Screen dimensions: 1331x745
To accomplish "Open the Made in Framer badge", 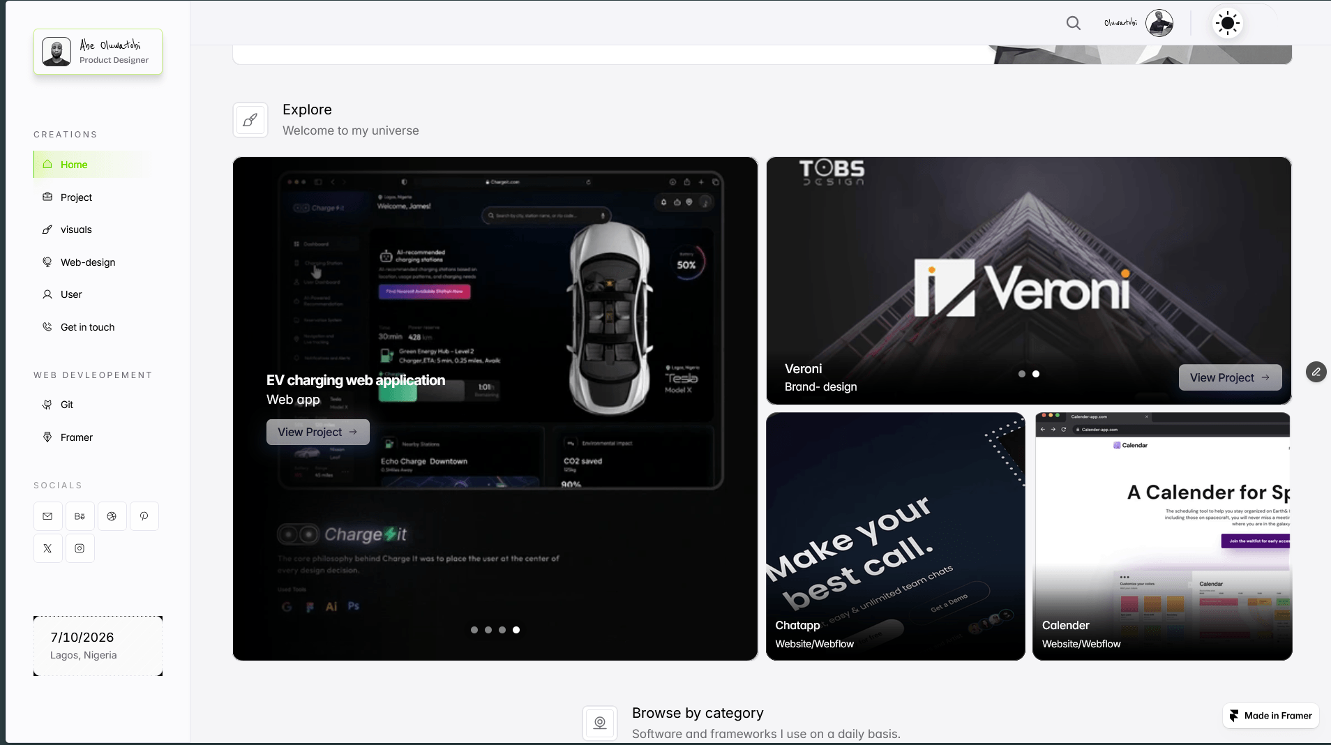I will 1271,716.
